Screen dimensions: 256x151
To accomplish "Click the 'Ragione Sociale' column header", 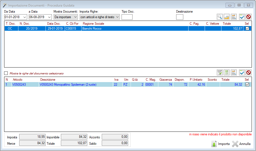I will coord(93,24).
